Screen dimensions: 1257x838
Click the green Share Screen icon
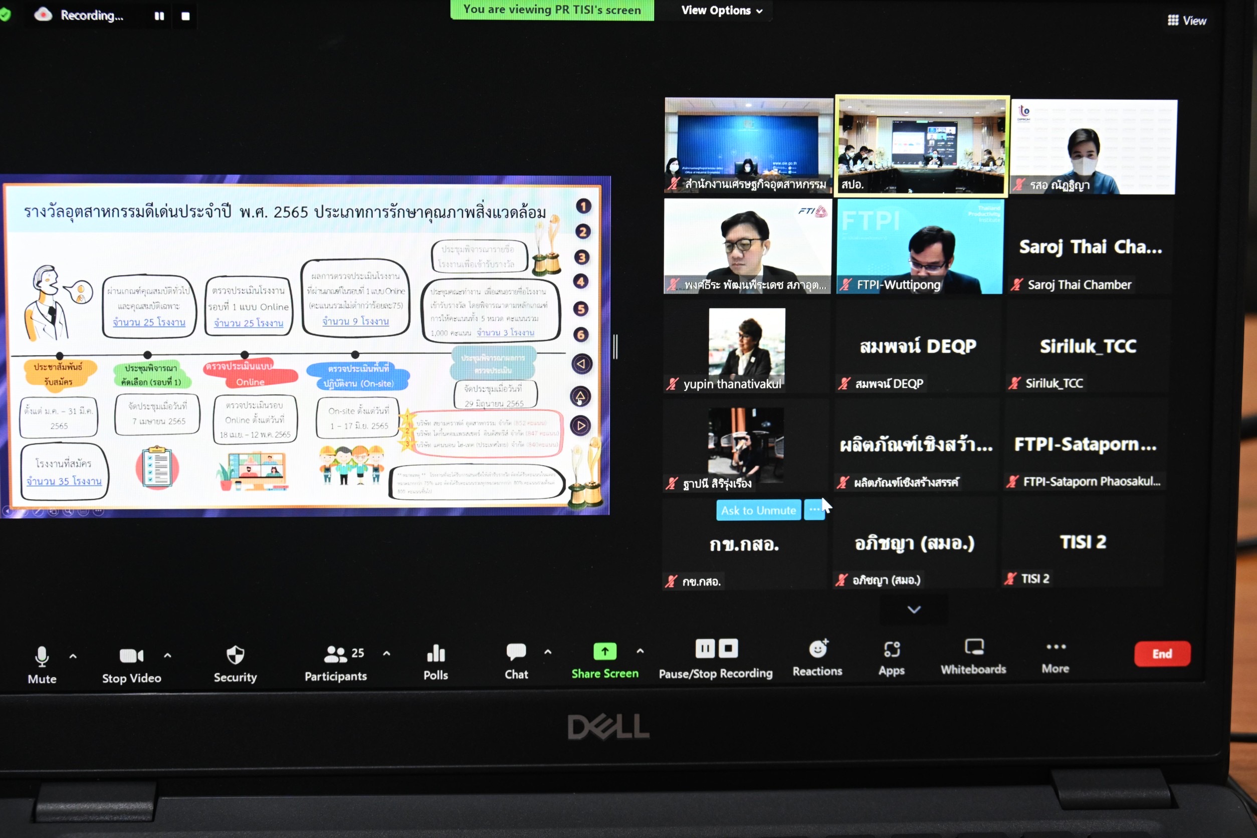pyautogui.click(x=604, y=651)
